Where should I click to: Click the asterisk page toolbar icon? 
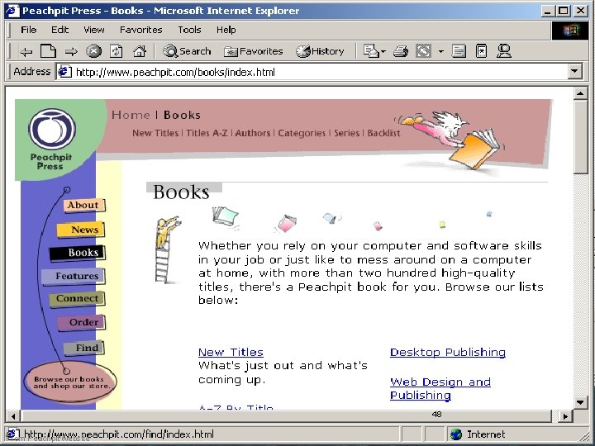481,51
